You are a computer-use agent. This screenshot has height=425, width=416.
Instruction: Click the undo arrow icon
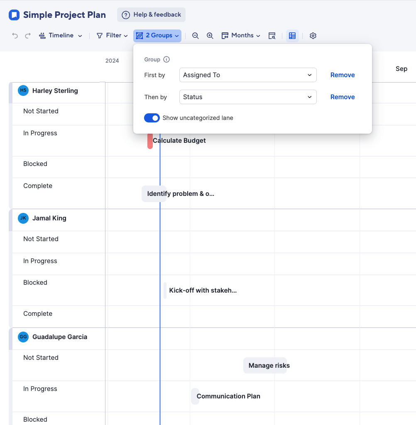[15, 36]
